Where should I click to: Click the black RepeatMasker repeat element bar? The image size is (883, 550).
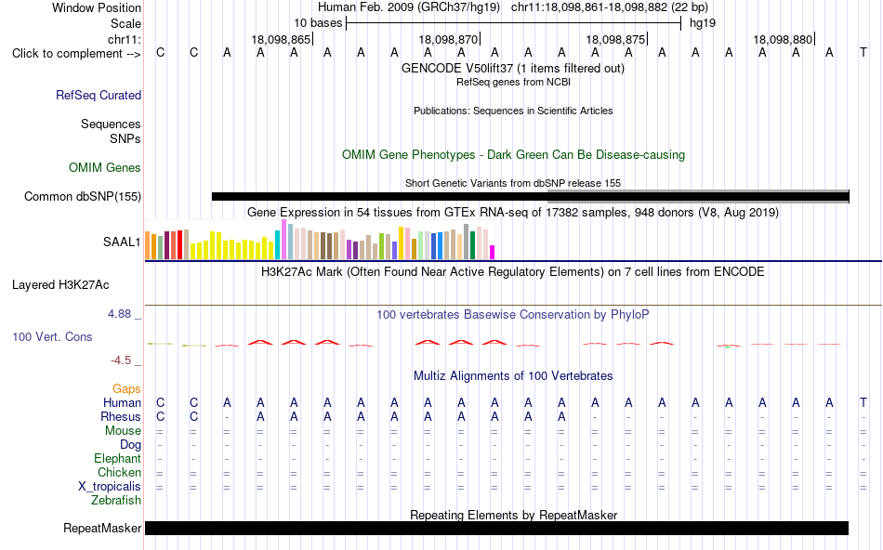[x=496, y=528]
